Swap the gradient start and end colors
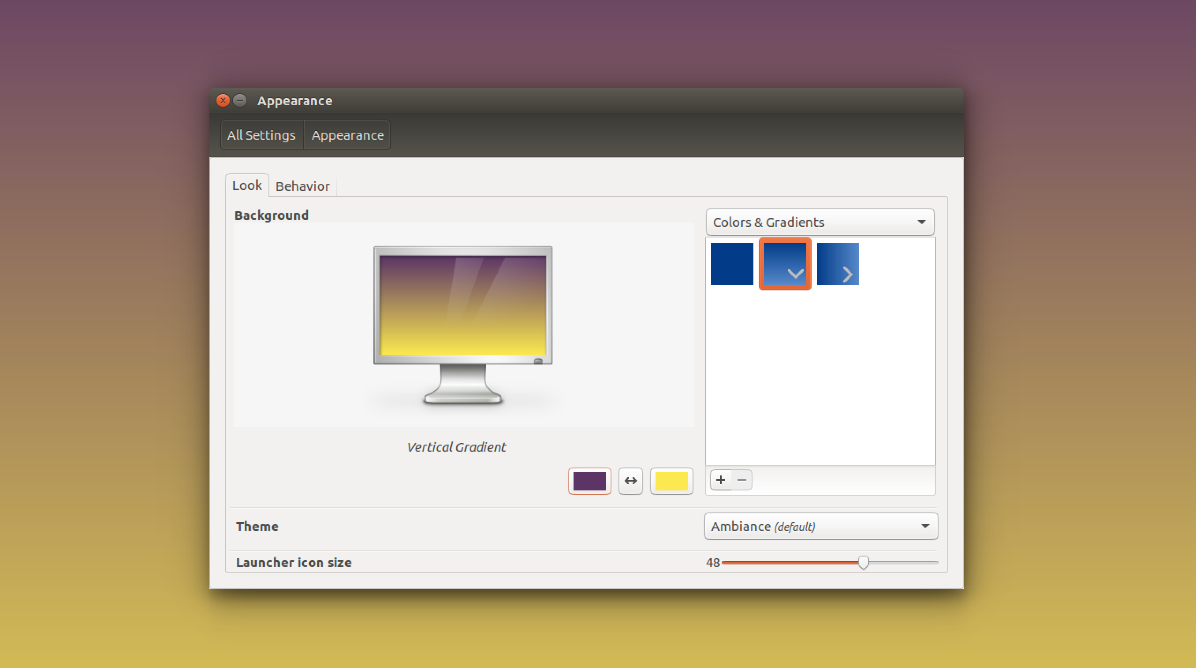 click(x=630, y=481)
